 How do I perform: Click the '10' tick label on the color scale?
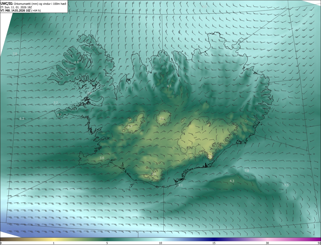(x=160, y=243)
